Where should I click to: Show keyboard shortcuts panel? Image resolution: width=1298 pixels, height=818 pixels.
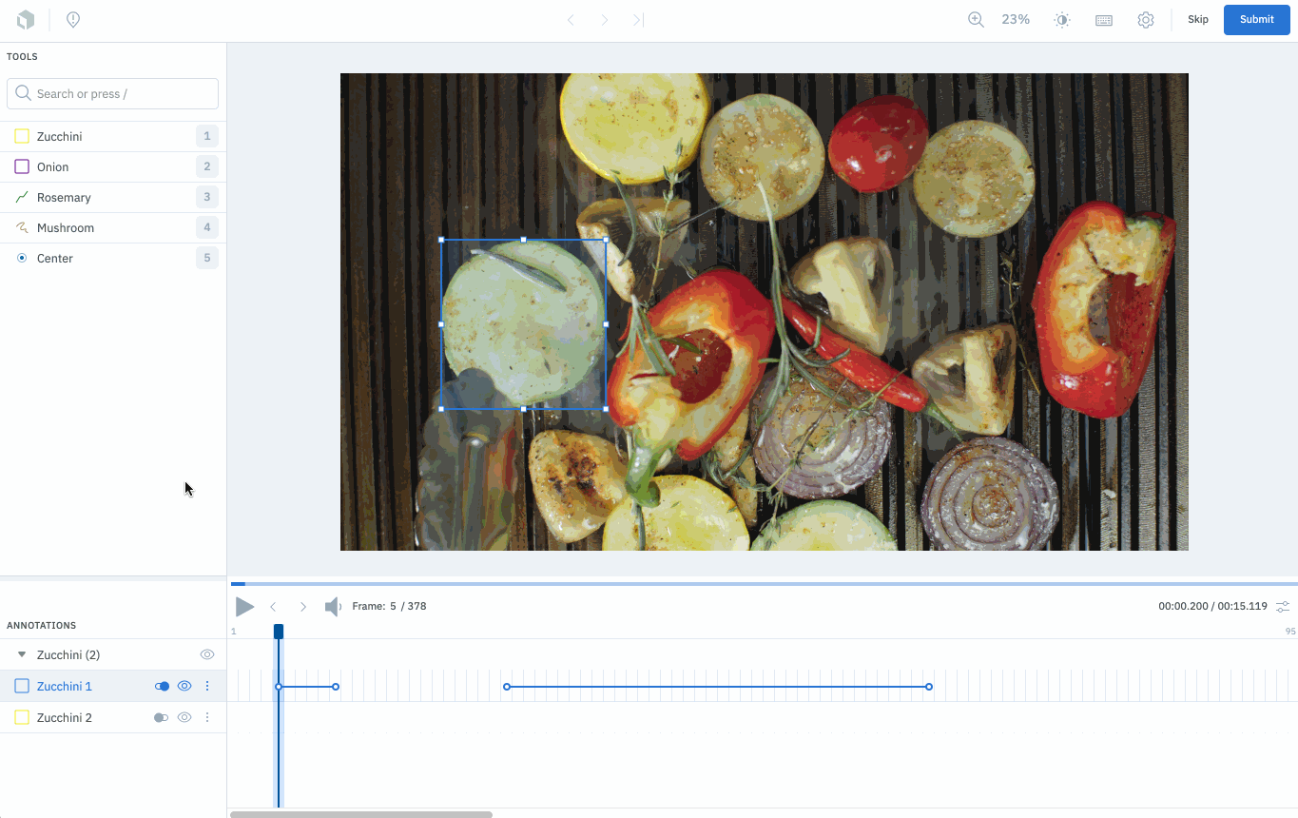pos(1104,20)
